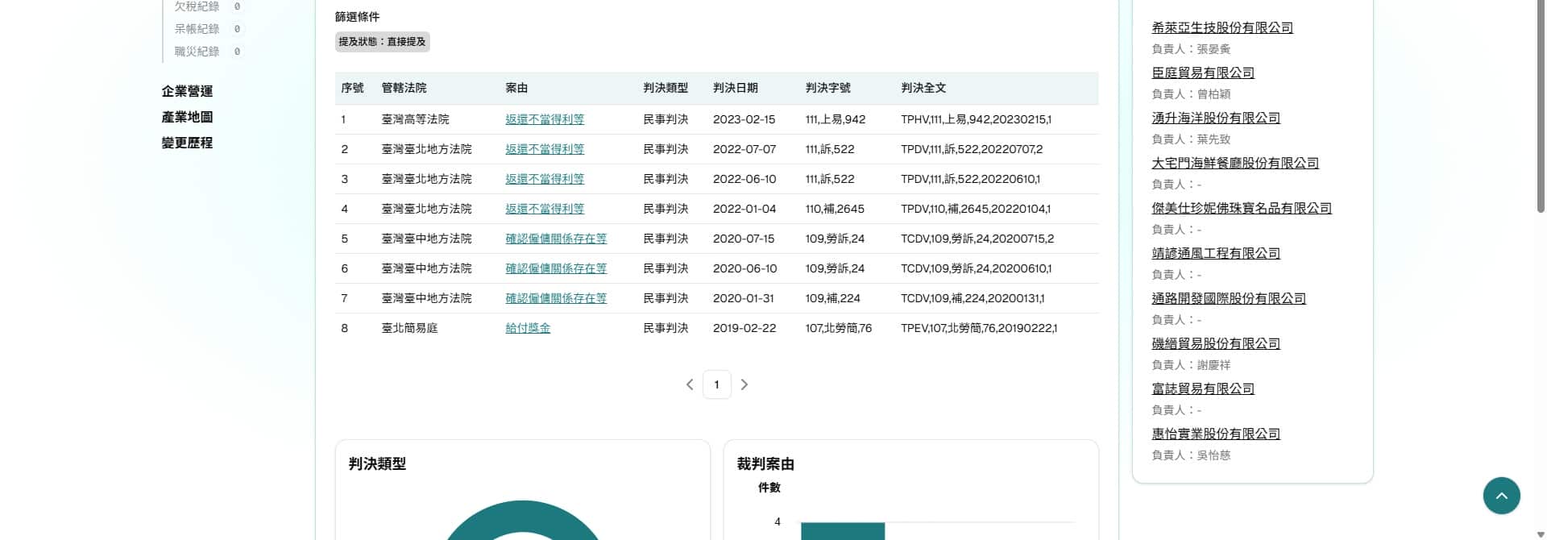Open the 給付獎金 case link
1547x540 pixels.
pos(527,328)
